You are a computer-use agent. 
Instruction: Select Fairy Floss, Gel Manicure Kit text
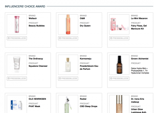pos(139,27)
